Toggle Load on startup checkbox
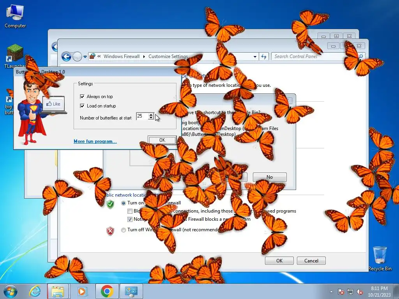This screenshot has width=399, height=299. (x=82, y=106)
